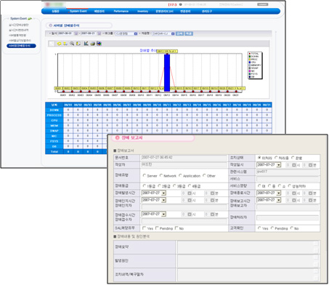Select 완료 status radio button
Image resolution: width=329 pixels, height=285 pixels.
point(293,158)
